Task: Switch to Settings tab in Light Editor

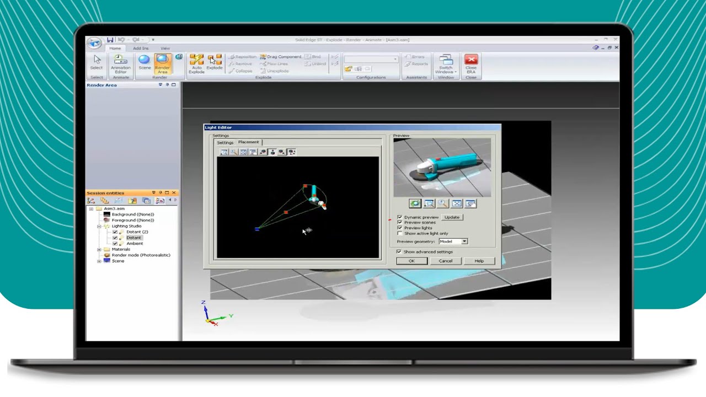Action: [x=225, y=142]
